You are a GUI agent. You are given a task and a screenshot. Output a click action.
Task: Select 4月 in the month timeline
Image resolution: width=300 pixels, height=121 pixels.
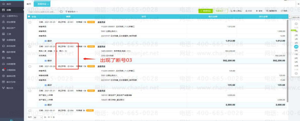(x=296, y=43)
